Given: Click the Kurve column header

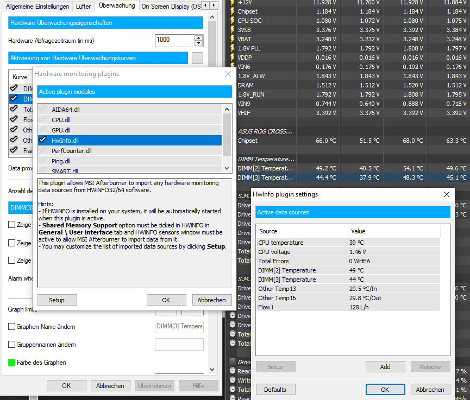Looking at the screenshot, I should 20,77.
